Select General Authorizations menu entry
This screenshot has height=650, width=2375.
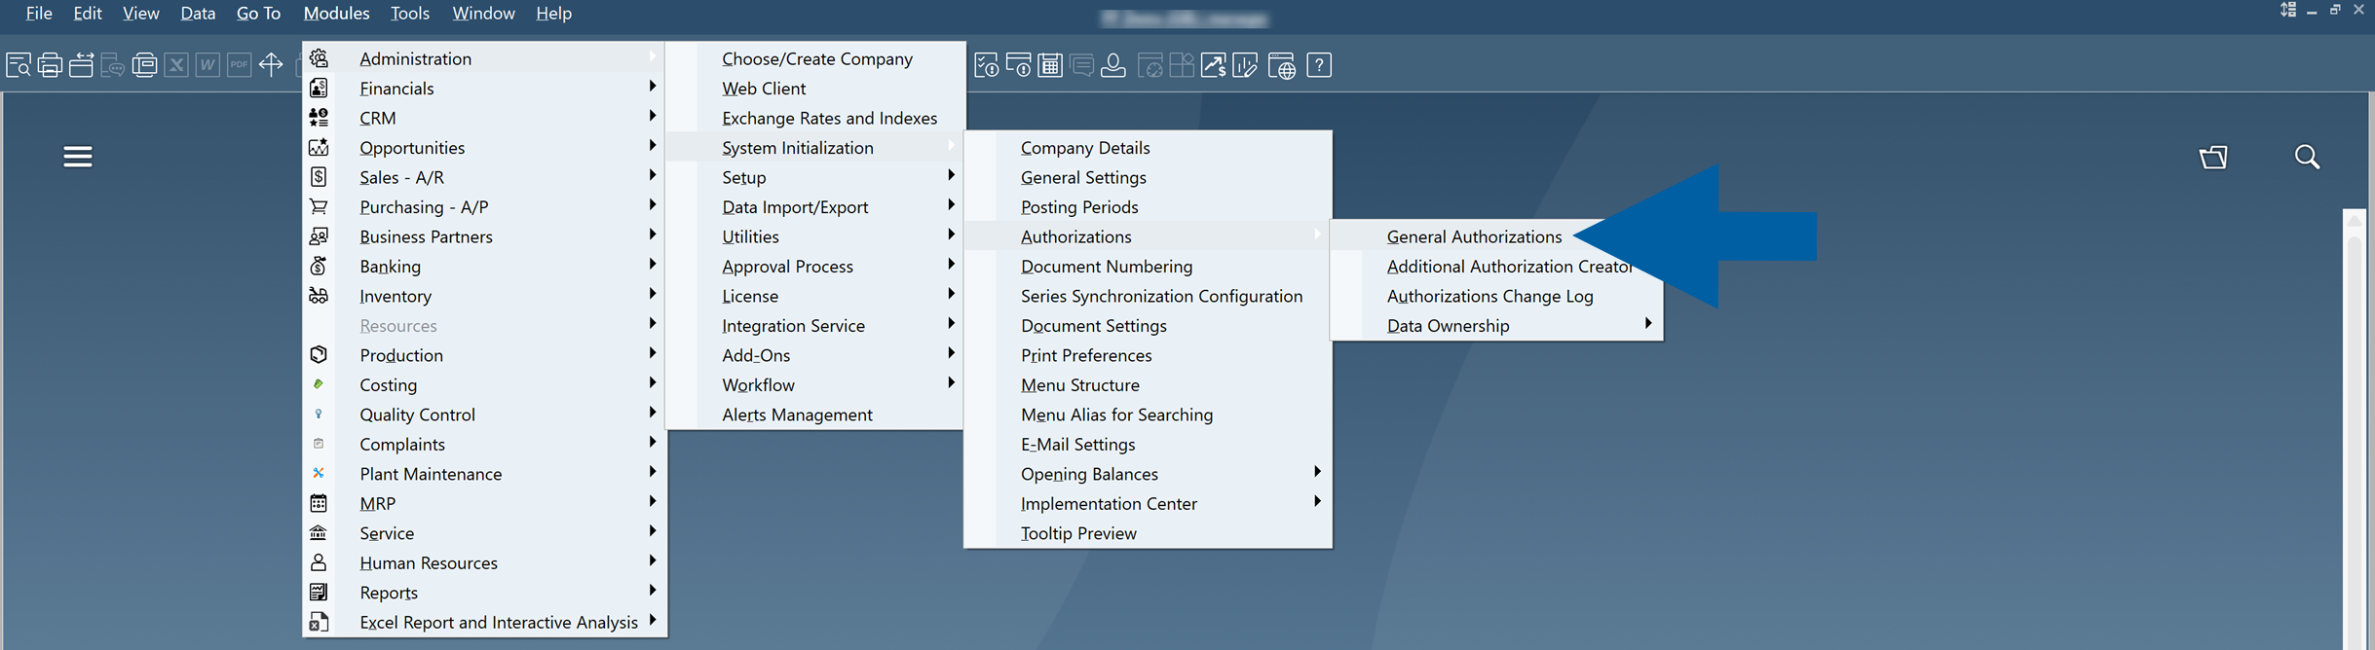tap(1474, 236)
